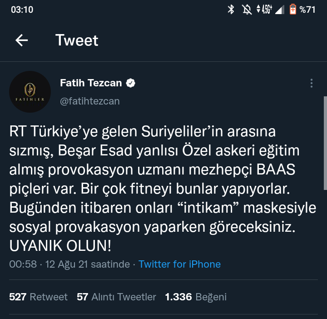This screenshot has height=319, width=327.
Task: Tap the battery icon in status bar
Action: click(x=293, y=10)
